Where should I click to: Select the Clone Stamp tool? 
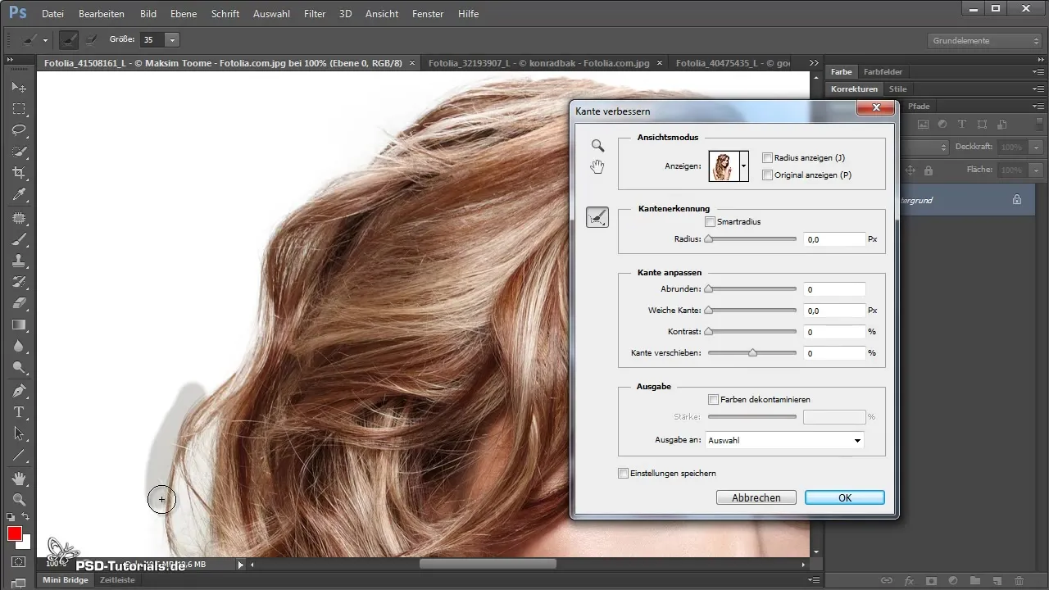(19, 261)
